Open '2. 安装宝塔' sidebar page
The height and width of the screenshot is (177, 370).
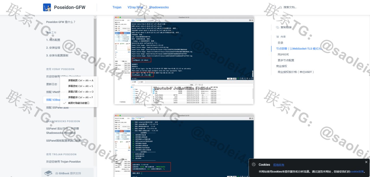click(x=53, y=48)
